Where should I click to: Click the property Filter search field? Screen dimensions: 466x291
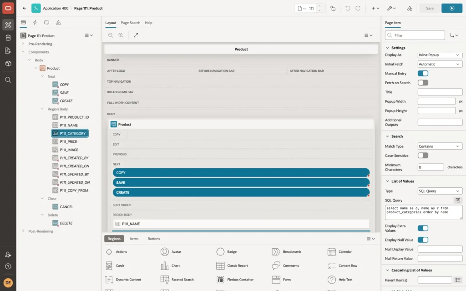point(415,35)
